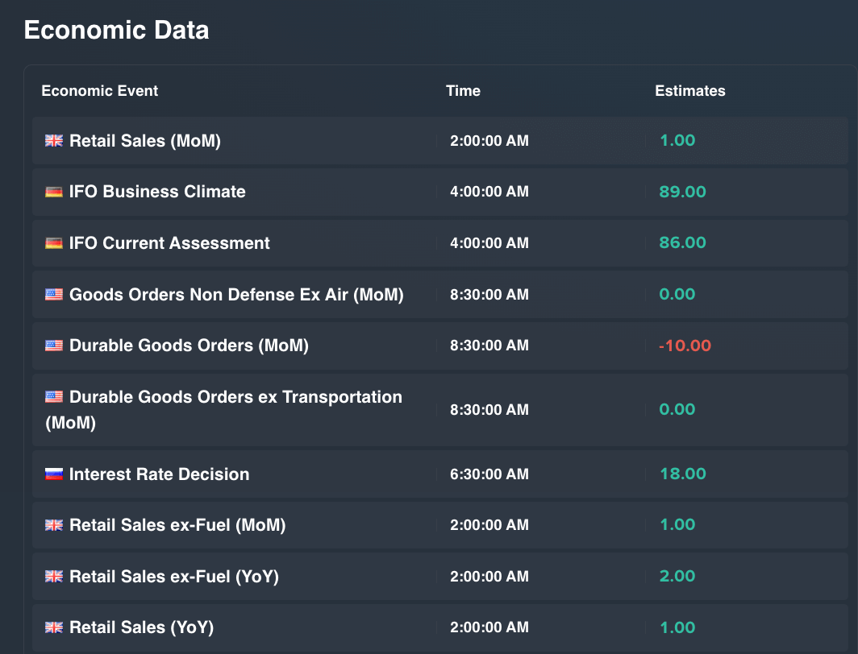Click the Russian flag beside Interest Rate Decision
The width and height of the screenshot is (858, 654).
pyautogui.click(x=54, y=474)
